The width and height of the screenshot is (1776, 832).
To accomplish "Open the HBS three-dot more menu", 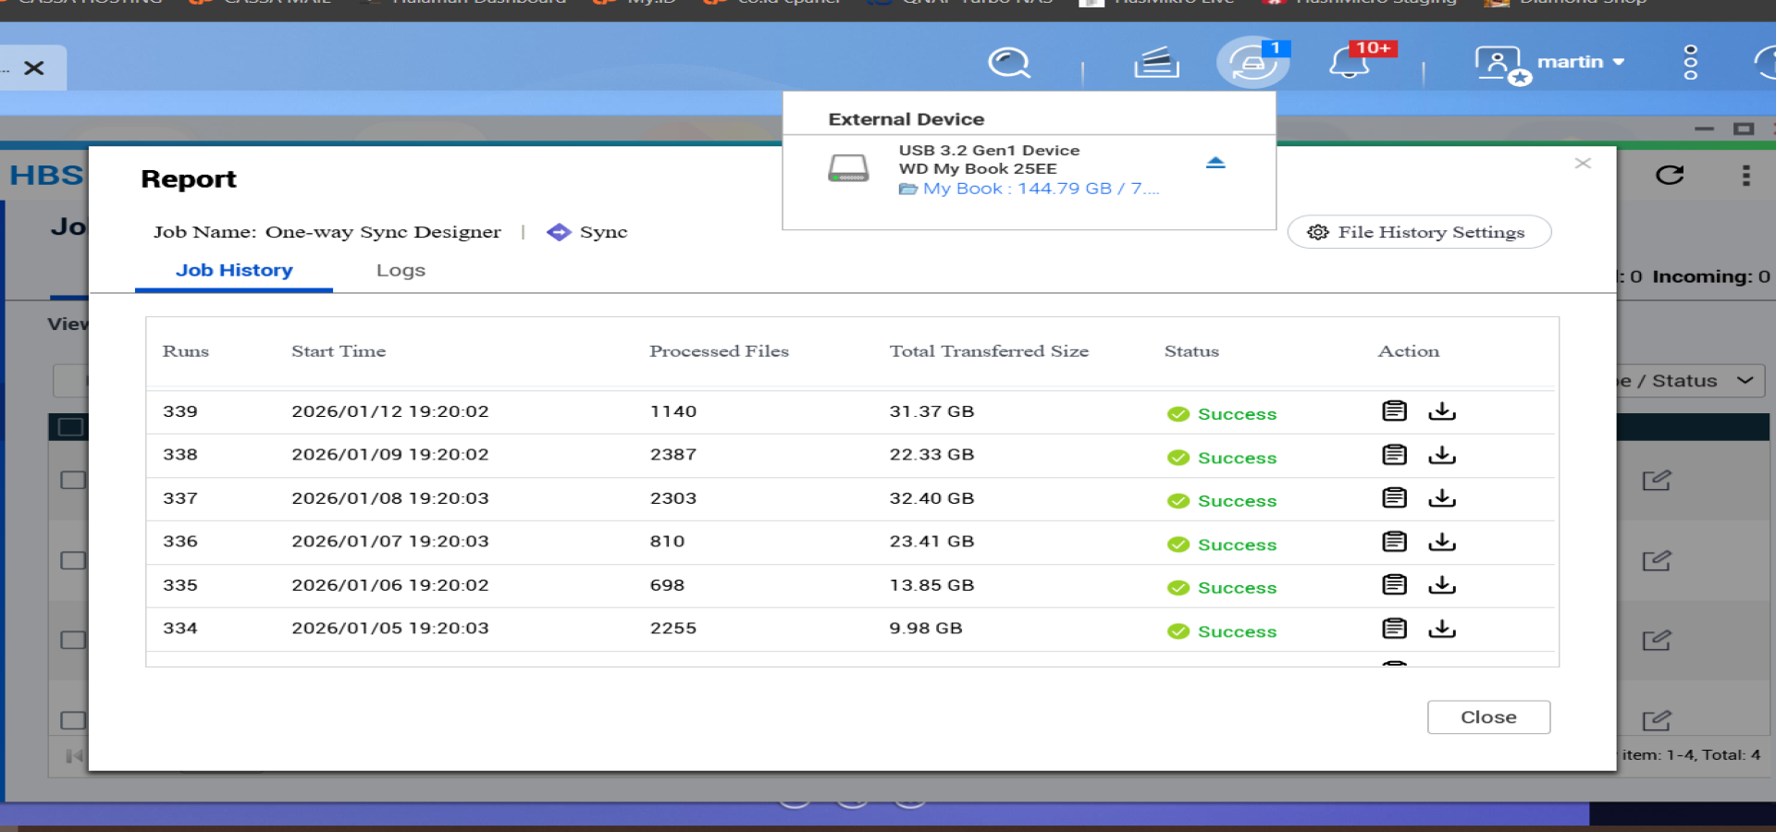I will 1745,176.
